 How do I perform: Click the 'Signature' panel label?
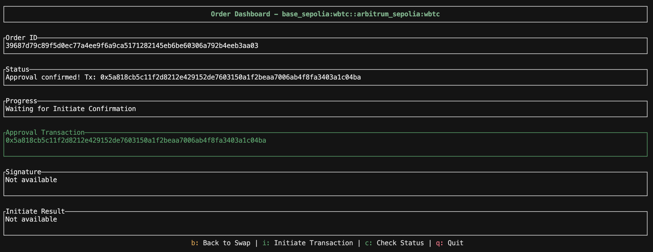click(x=23, y=172)
